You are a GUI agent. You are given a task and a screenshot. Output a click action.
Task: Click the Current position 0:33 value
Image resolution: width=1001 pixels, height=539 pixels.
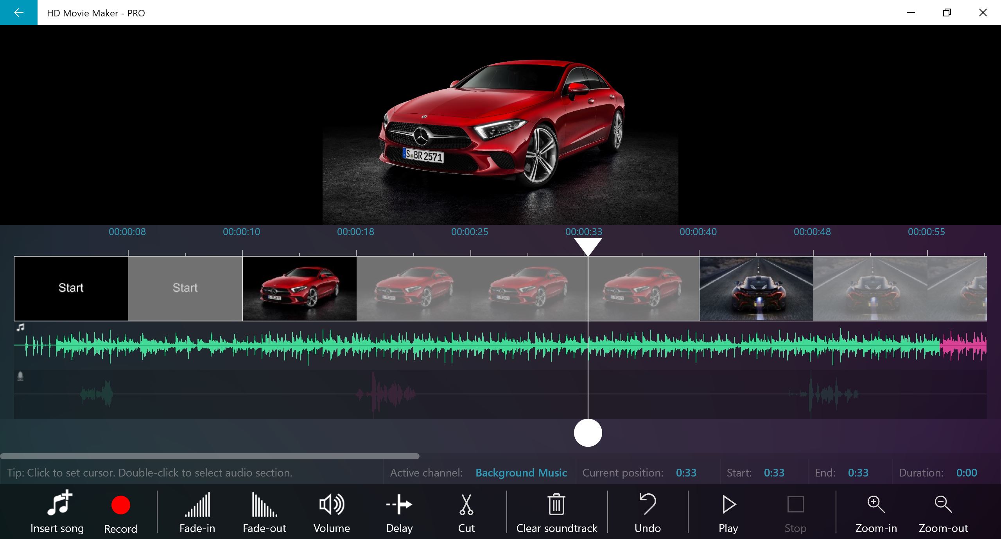pos(686,473)
